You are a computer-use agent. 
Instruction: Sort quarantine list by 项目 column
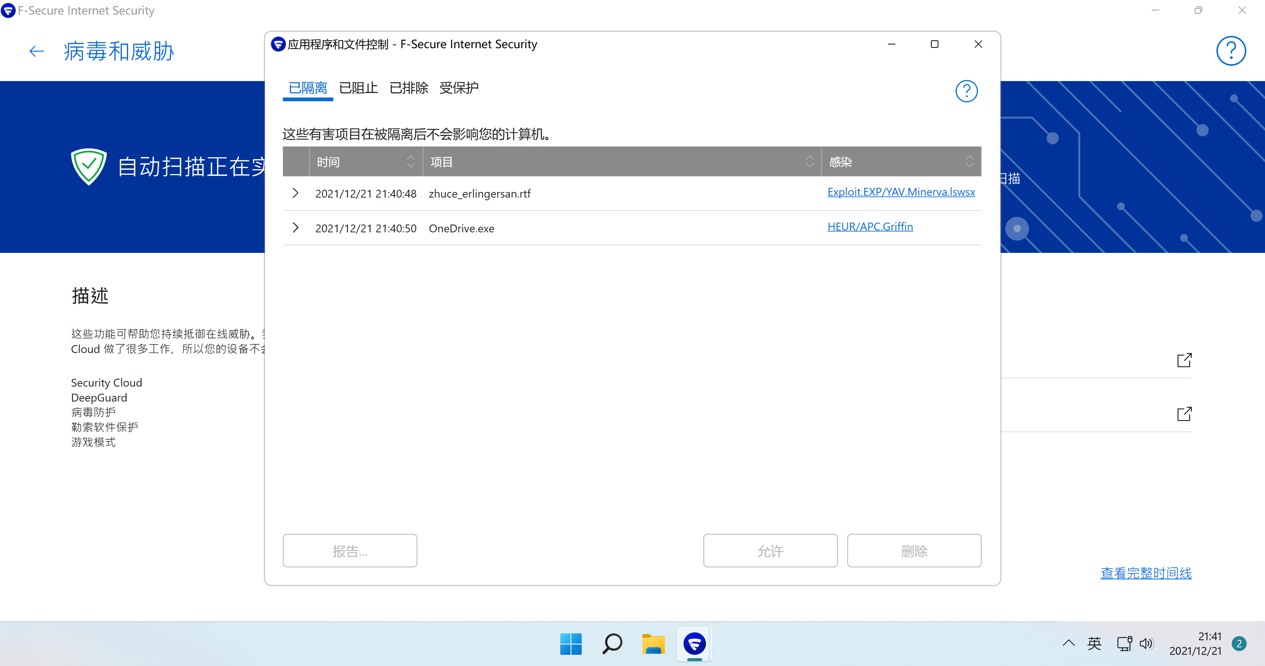pyautogui.click(x=622, y=161)
